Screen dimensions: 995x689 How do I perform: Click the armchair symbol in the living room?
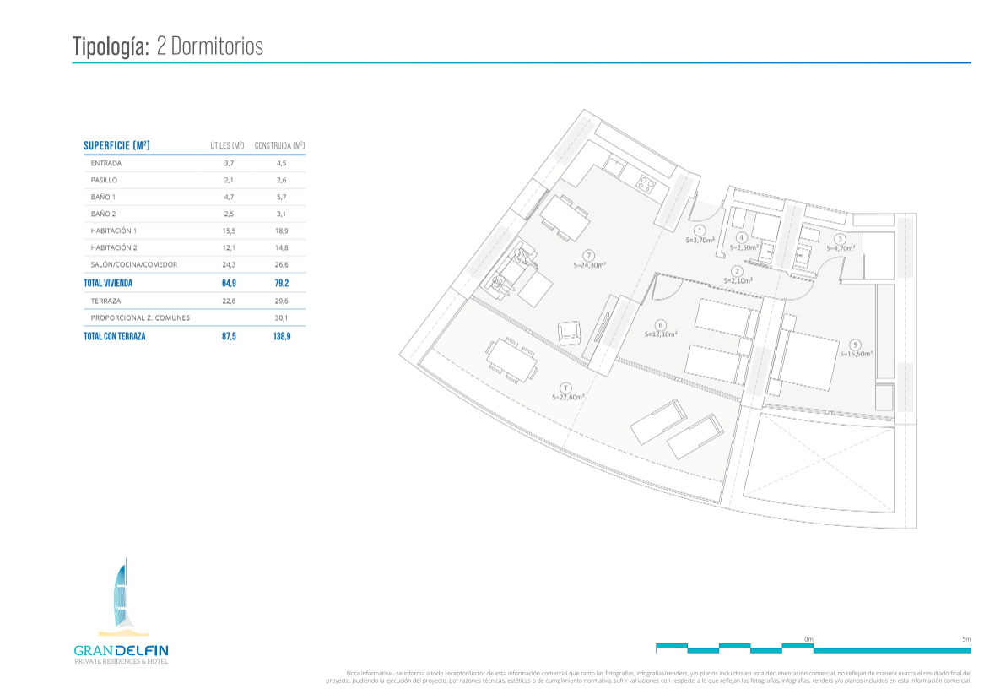coord(571,331)
